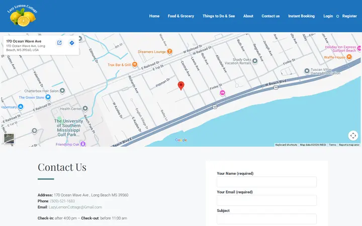Screen dimensions: 362x226
Task: Click the gray marker below E 1st St
Action: coord(34,131)
